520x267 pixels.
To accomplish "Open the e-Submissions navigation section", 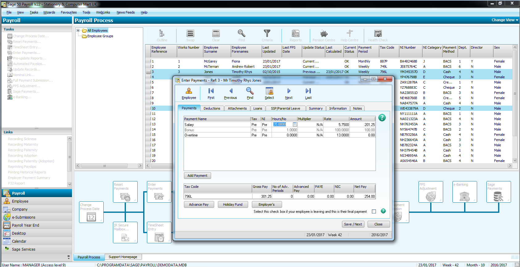I will click(x=37, y=217).
